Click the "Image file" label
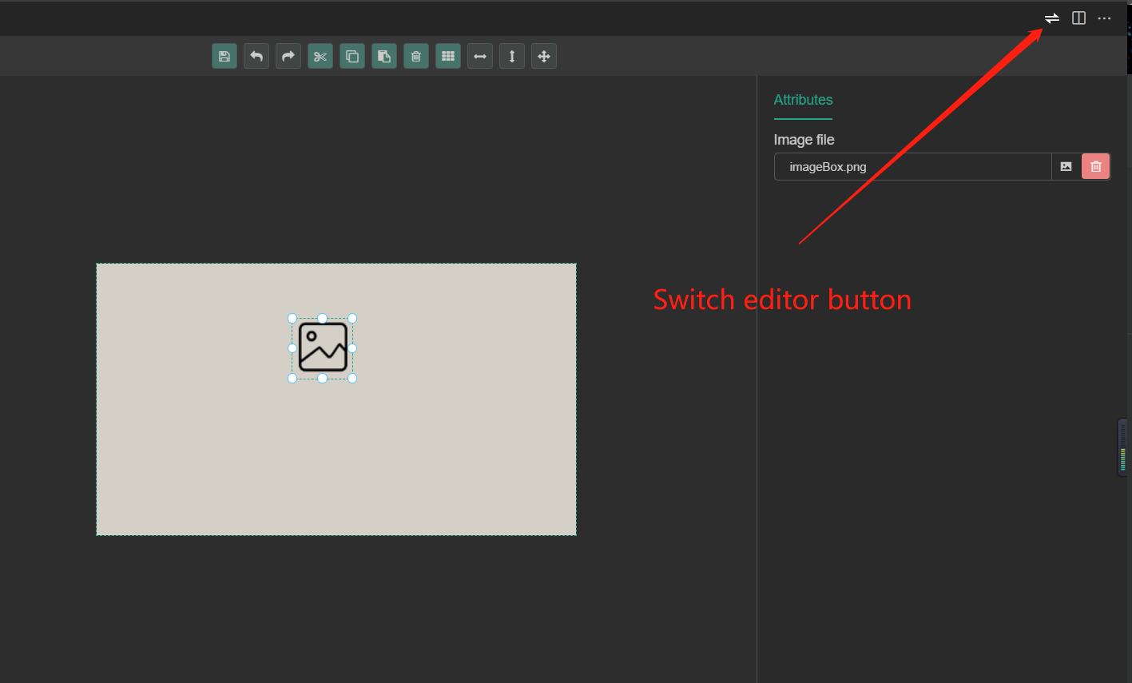 tap(804, 140)
